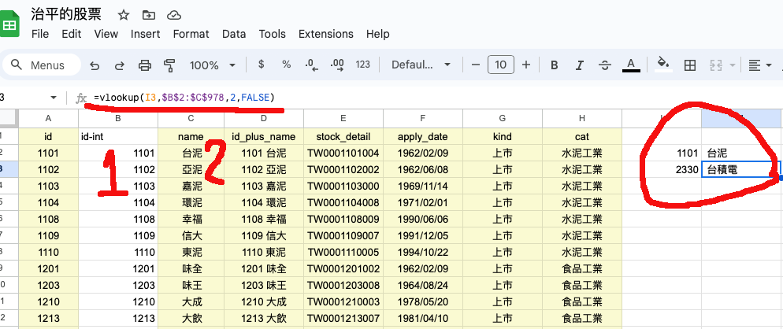Screen dimensions: 783x329
Task: Expand the default font dropdown
Action: pyautogui.click(x=421, y=65)
